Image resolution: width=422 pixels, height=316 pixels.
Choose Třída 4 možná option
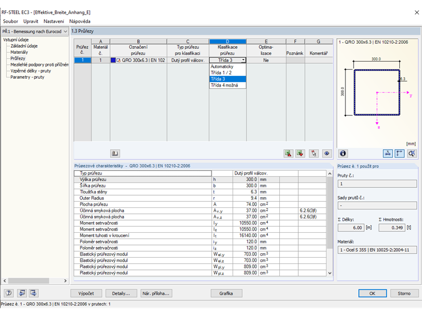click(x=228, y=85)
